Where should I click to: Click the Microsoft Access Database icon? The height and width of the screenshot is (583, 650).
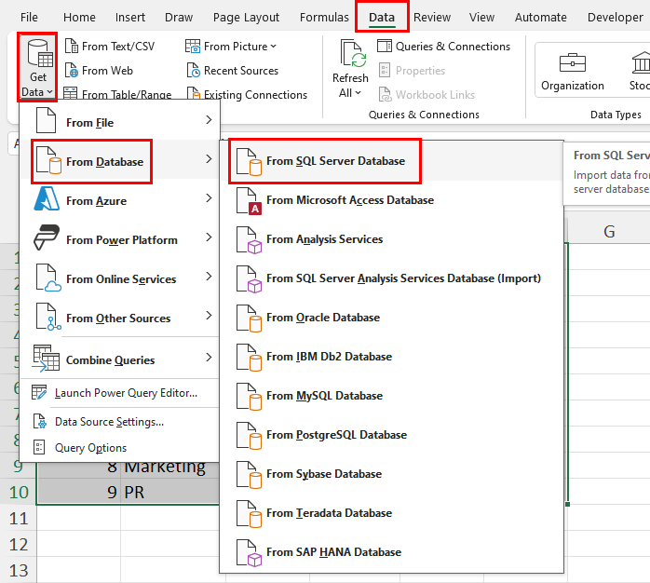coord(249,200)
